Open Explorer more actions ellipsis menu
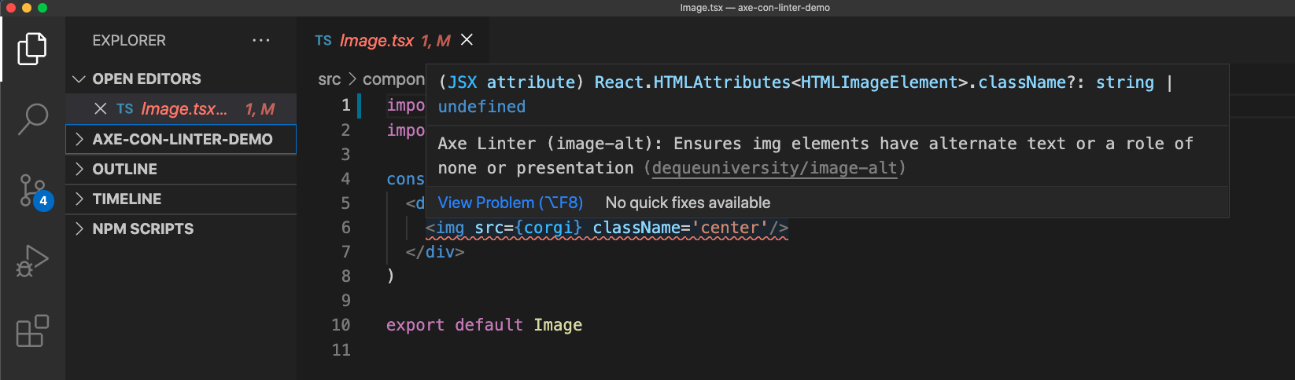 click(260, 40)
